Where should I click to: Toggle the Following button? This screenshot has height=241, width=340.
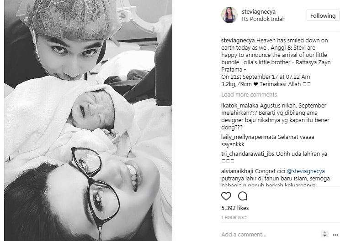(323, 15)
